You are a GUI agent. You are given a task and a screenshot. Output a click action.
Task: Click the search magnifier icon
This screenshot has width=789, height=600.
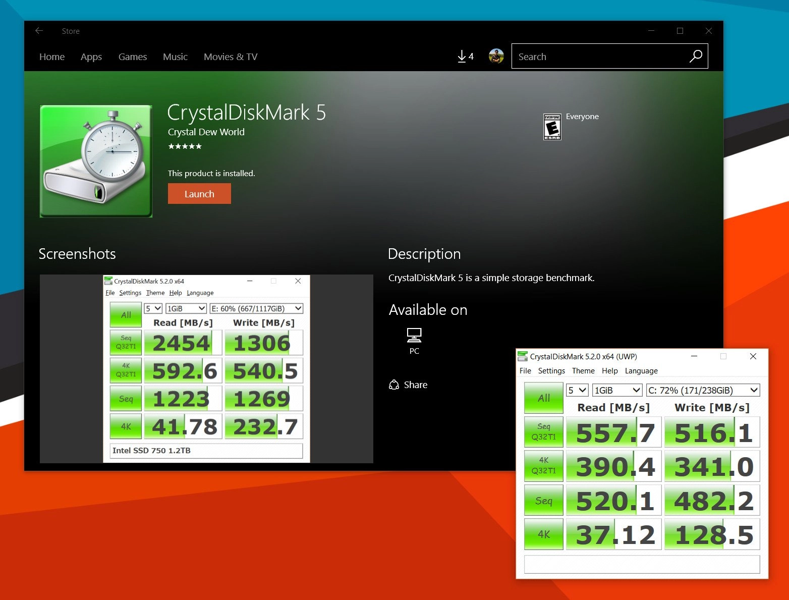click(696, 56)
